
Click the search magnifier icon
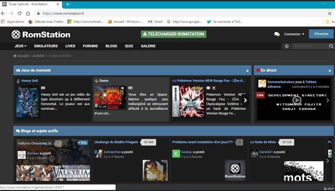click(x=331, y=46)
